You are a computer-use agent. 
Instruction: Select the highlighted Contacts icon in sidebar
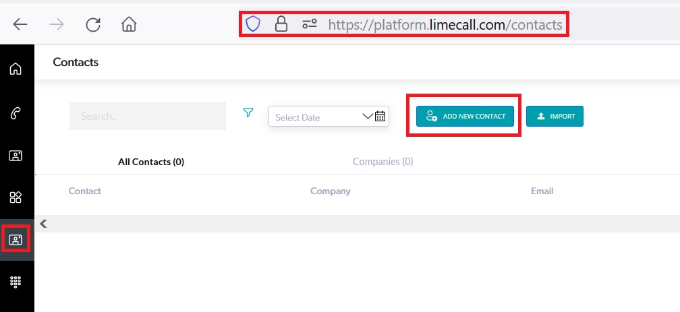15,239
